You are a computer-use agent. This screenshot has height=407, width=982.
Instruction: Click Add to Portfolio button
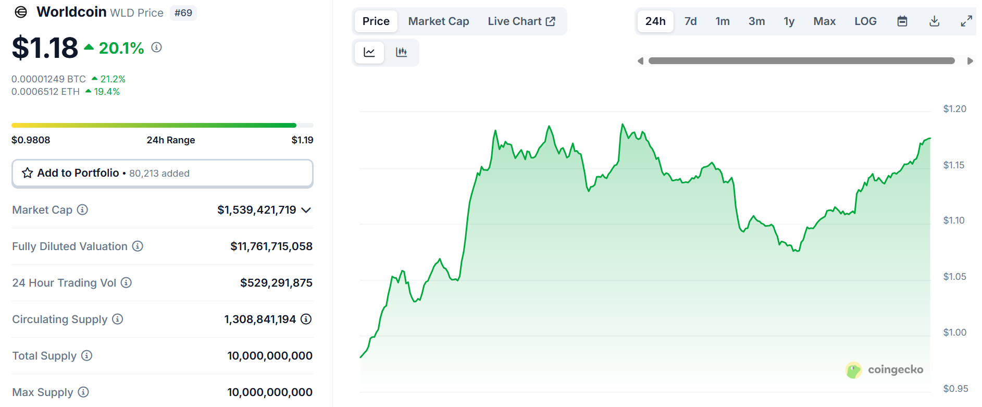(163, 174)
